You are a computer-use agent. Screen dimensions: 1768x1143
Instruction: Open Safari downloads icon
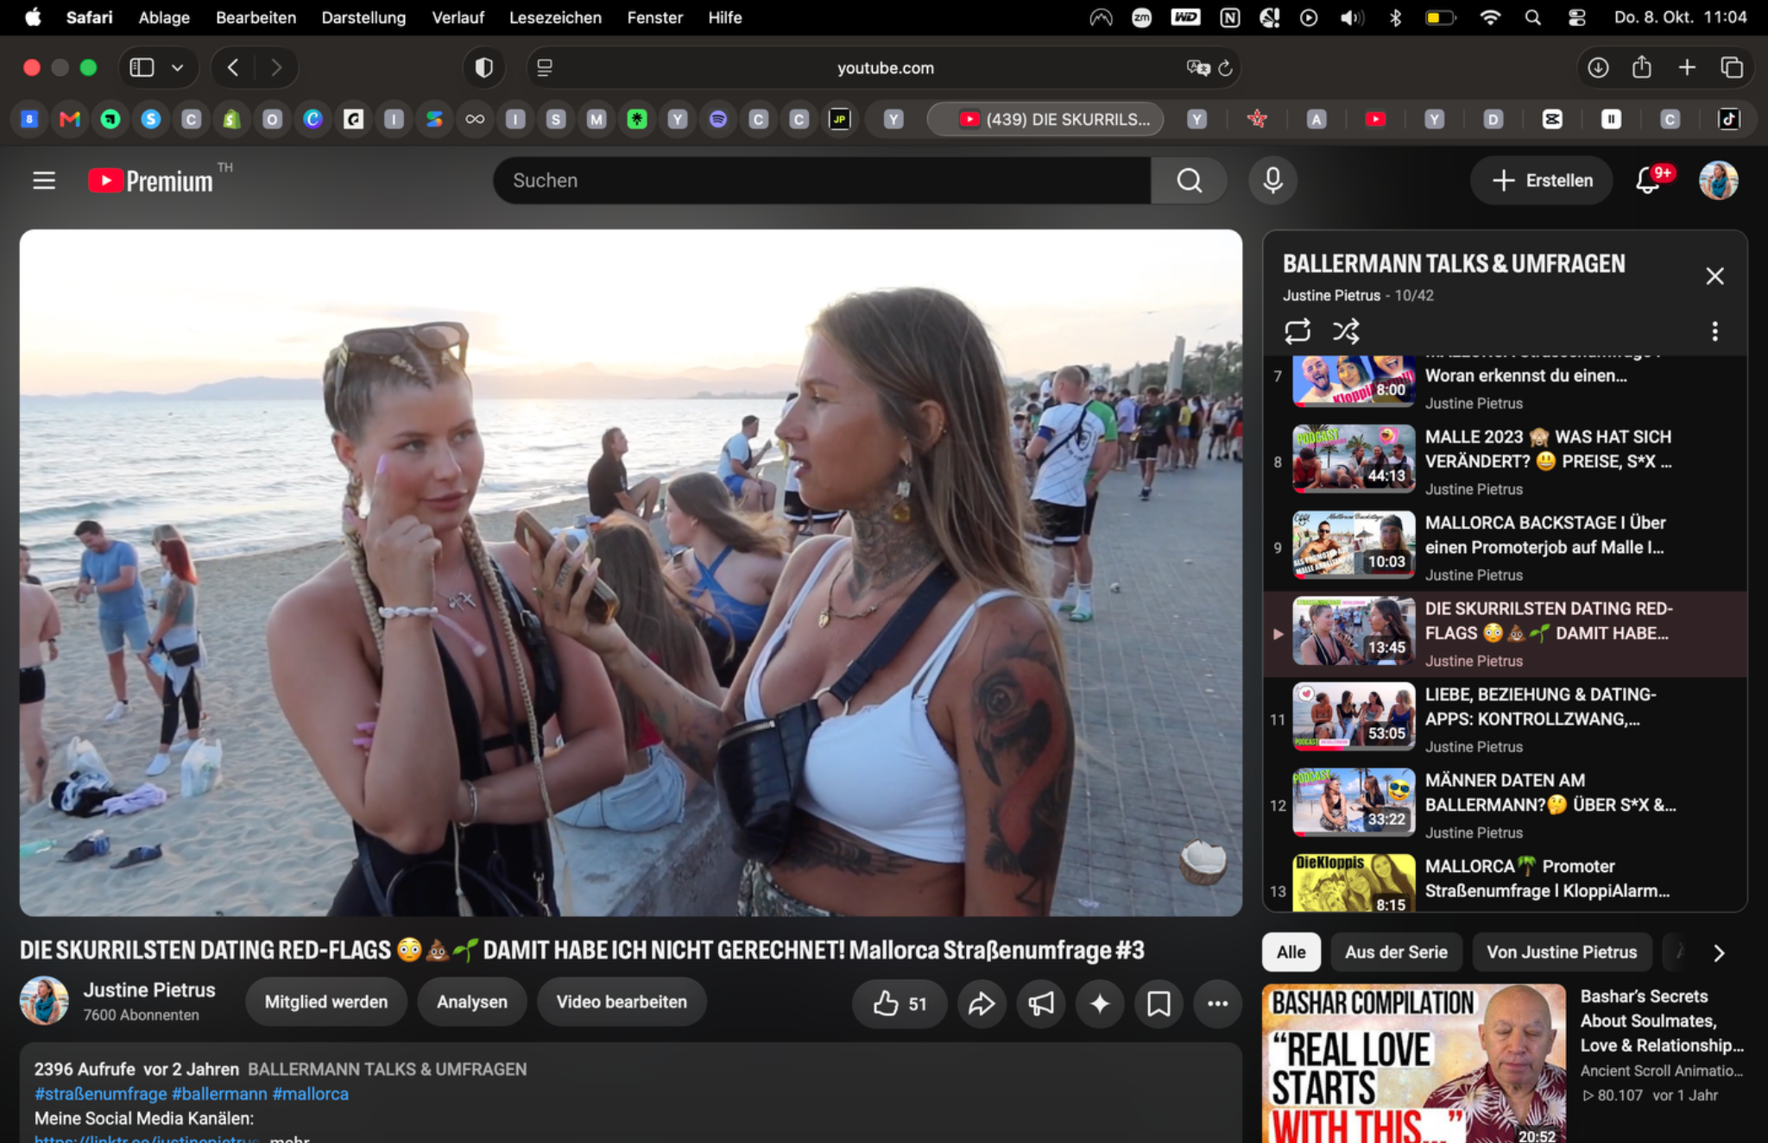1598,68
